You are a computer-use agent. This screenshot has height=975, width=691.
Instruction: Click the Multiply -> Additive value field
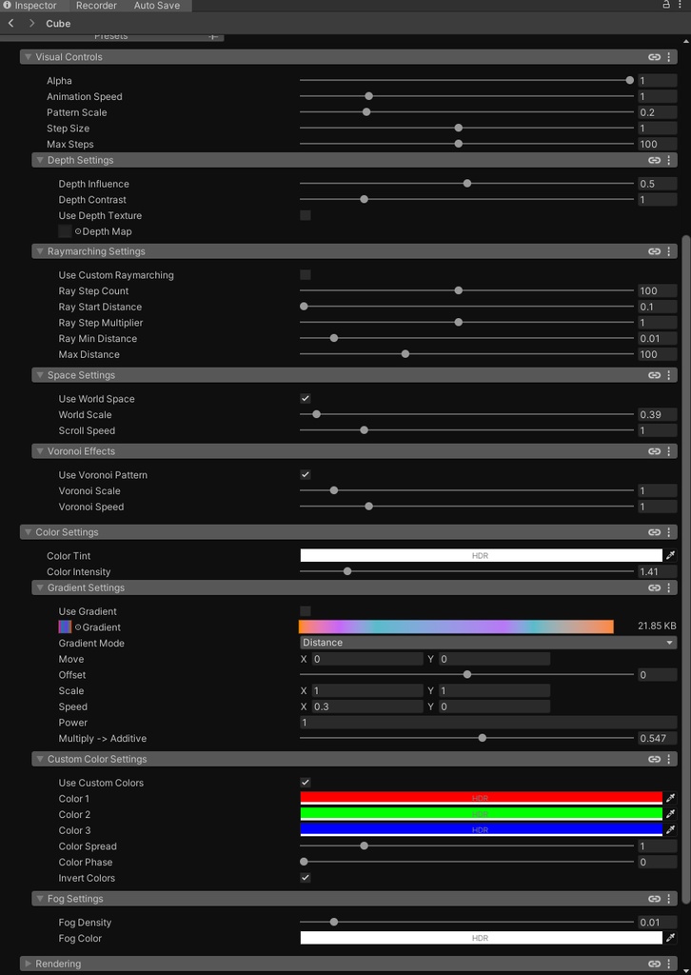point(658,738)
